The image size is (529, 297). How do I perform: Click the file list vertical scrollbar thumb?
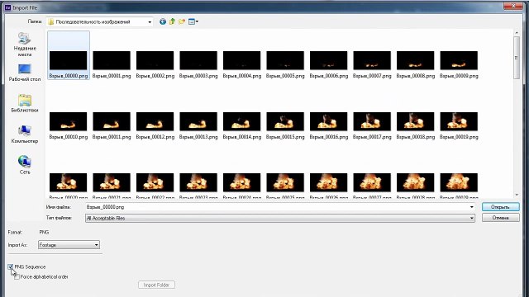[517, 58]
